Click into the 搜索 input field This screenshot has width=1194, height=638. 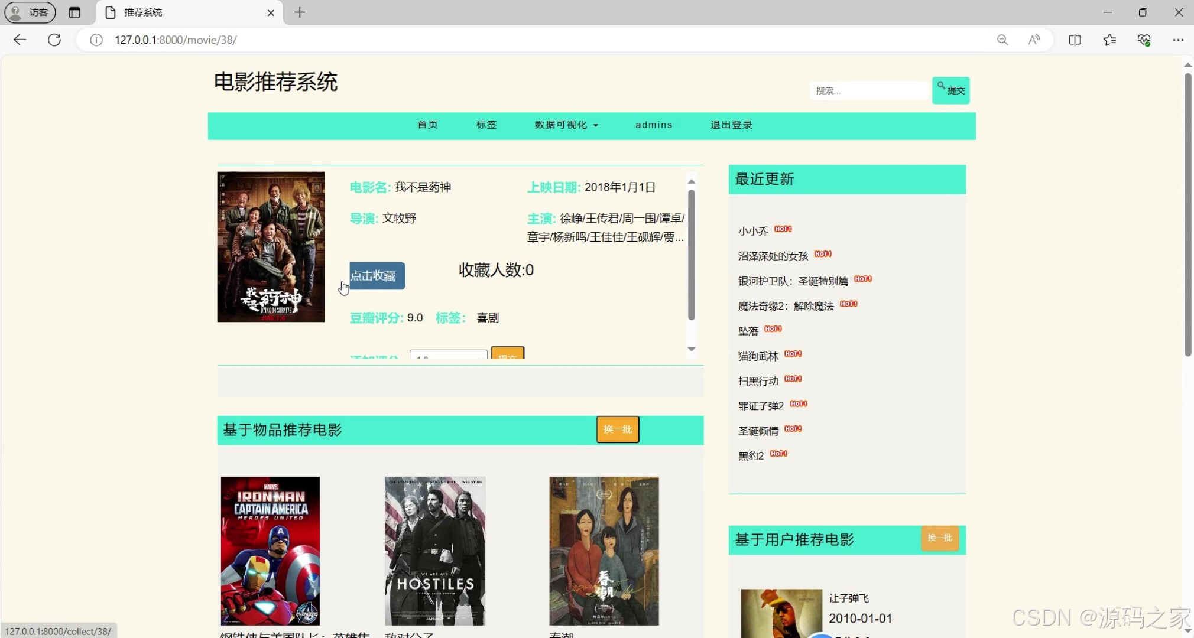point(868,90)
